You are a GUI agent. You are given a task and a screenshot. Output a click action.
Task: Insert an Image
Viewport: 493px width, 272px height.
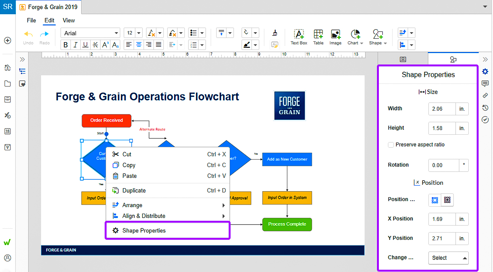[x=336, y=37]
